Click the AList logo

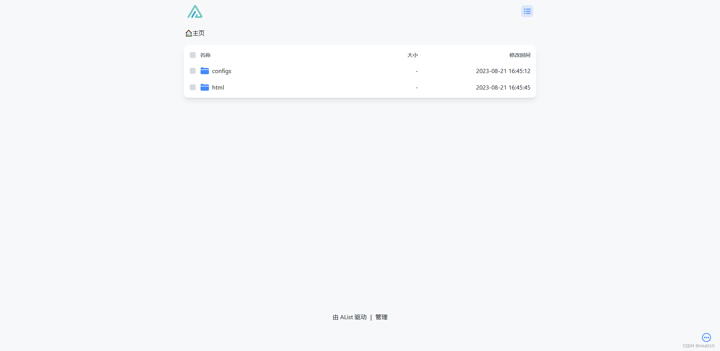click(x=195, y=12)
